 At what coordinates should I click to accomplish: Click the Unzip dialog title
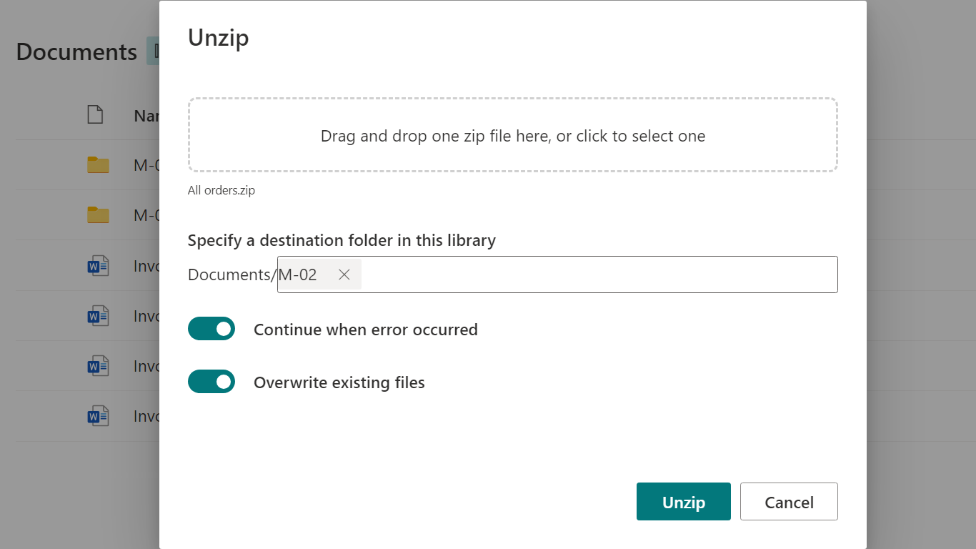point(219,37)
